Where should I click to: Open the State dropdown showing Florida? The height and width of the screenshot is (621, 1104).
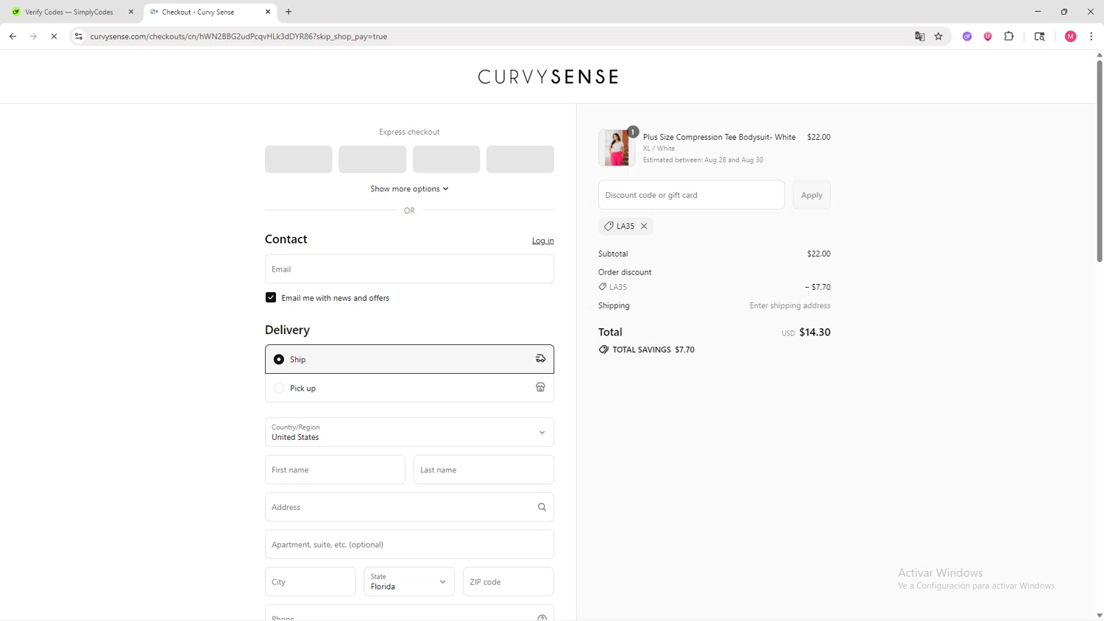pos(409,581)
